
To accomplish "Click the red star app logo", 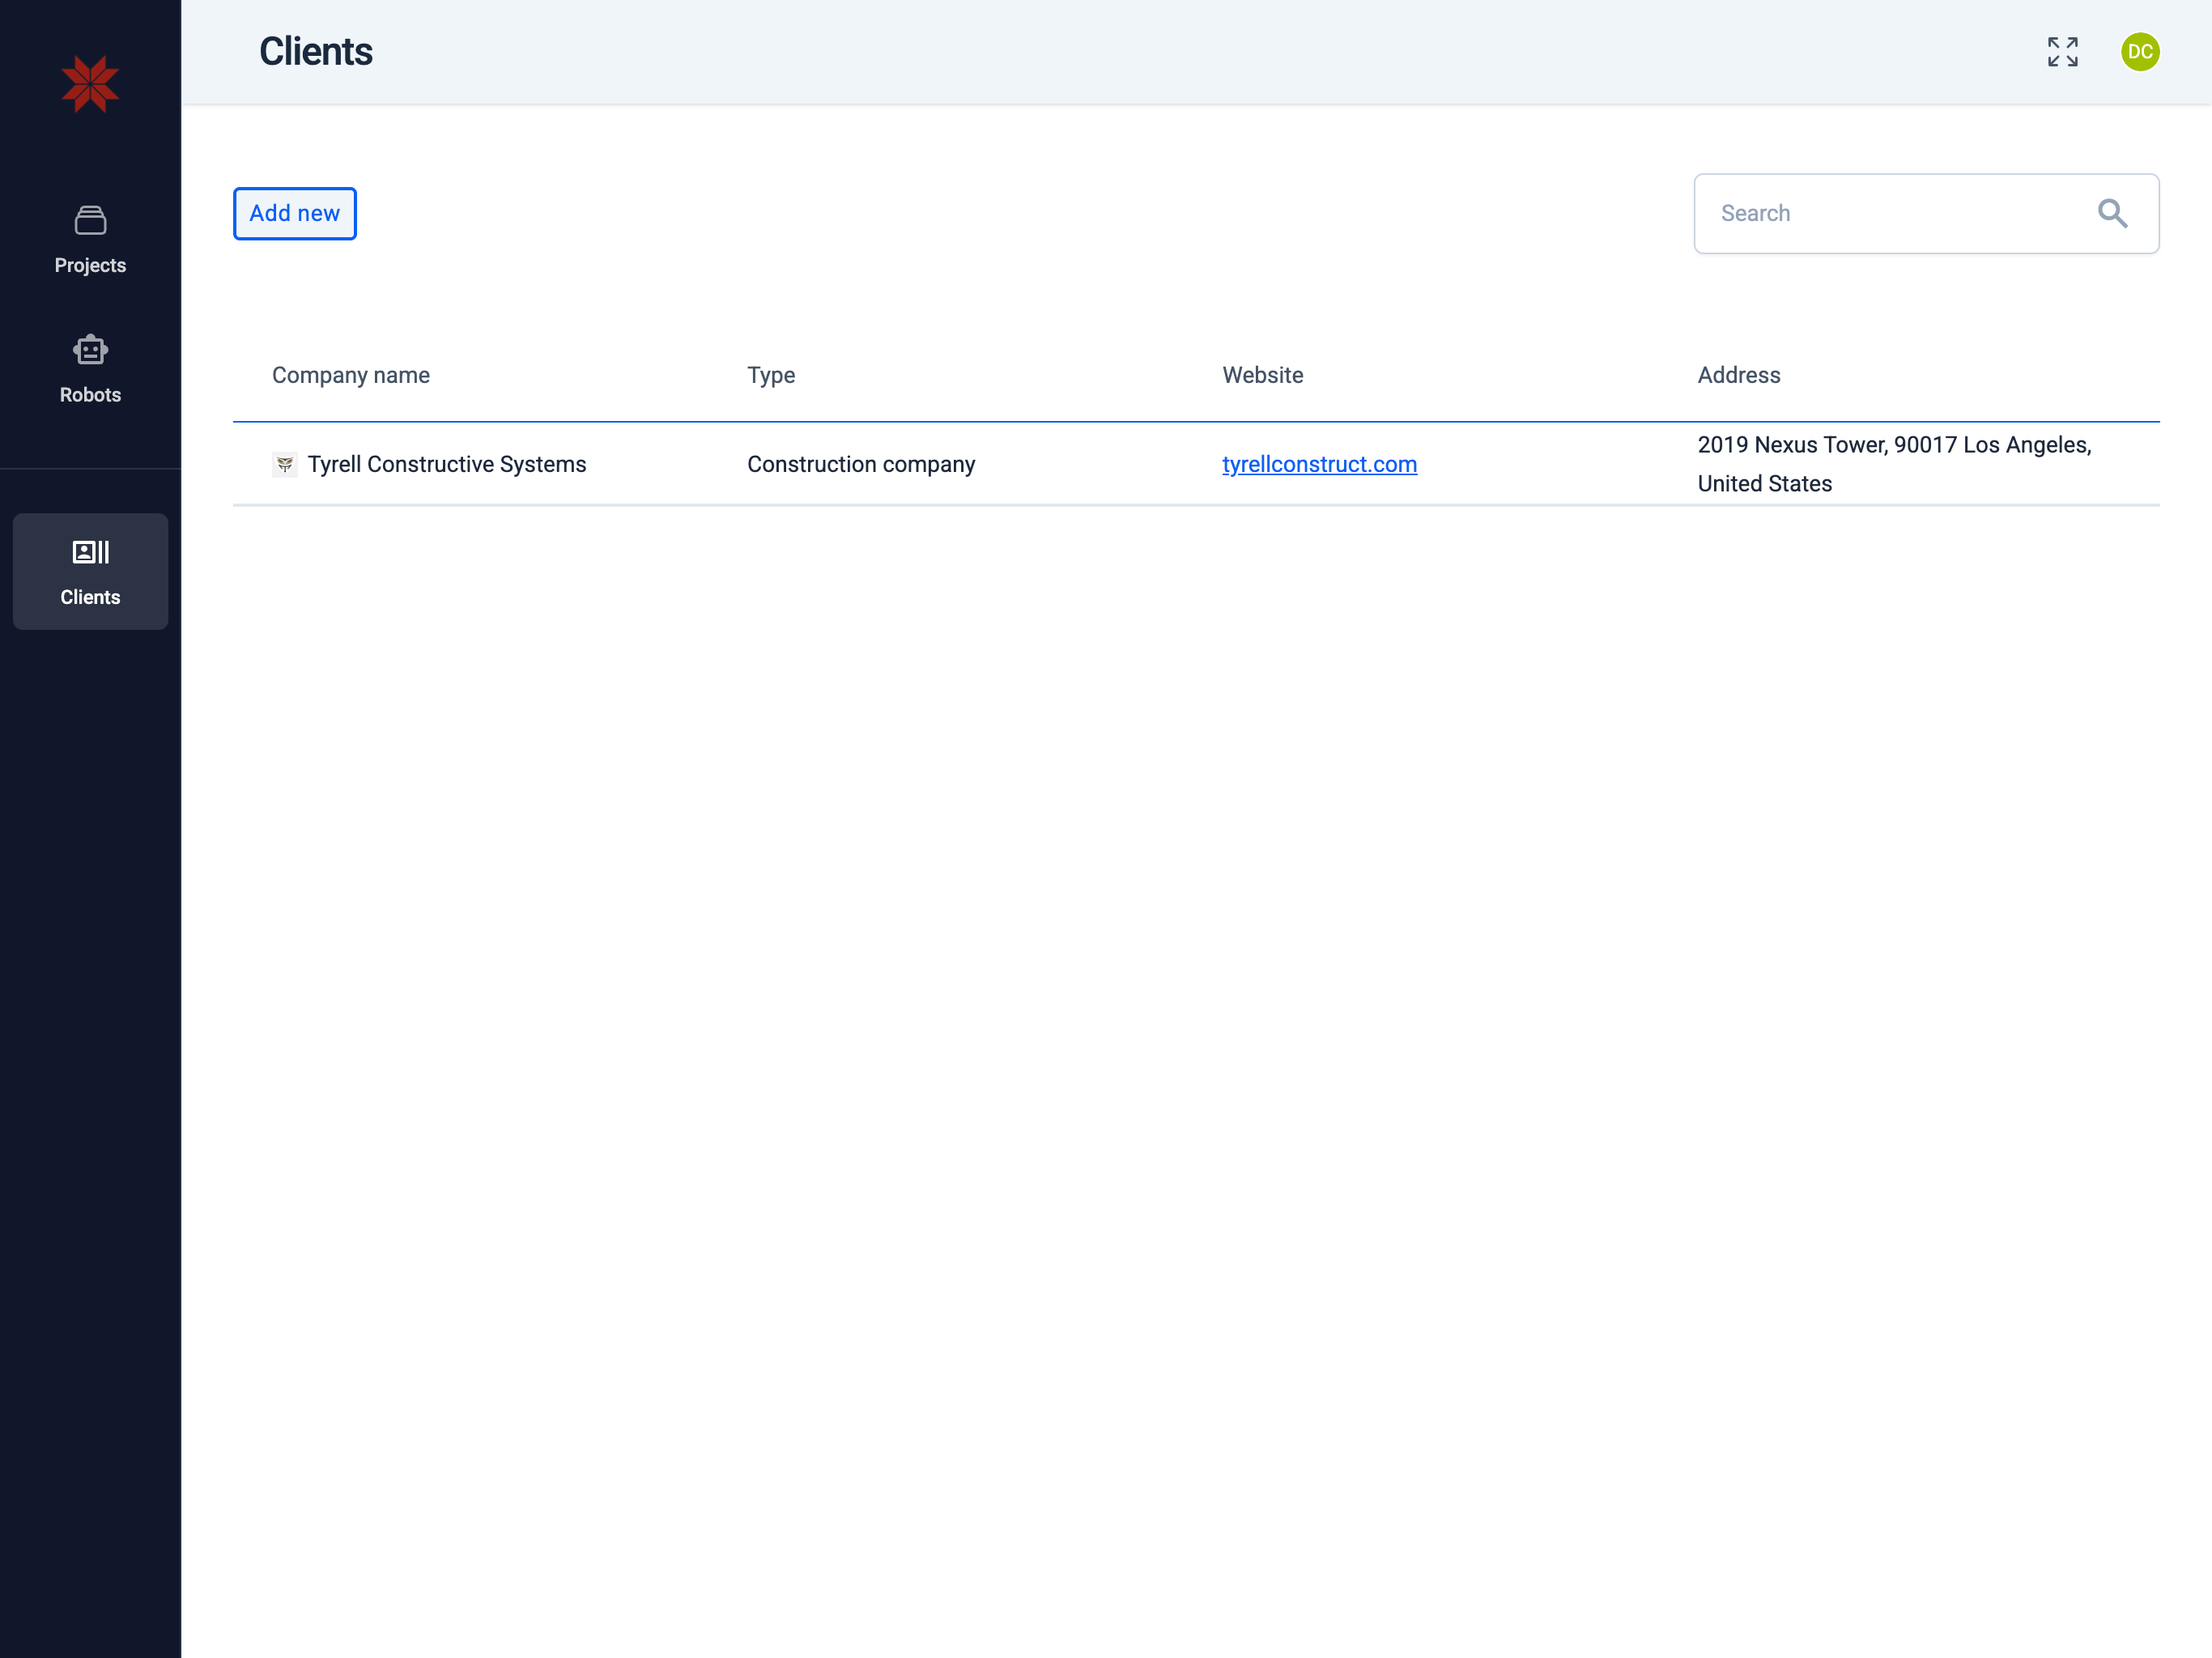I will point(90,84).
